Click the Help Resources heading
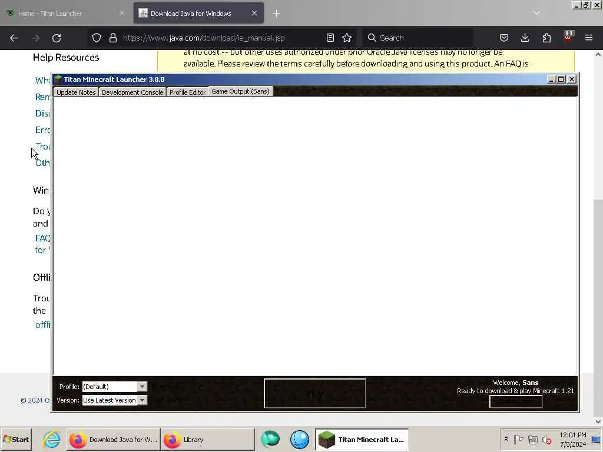Viewport: 603px width, 452px height. pyautogui.click(x=66, y=57)
